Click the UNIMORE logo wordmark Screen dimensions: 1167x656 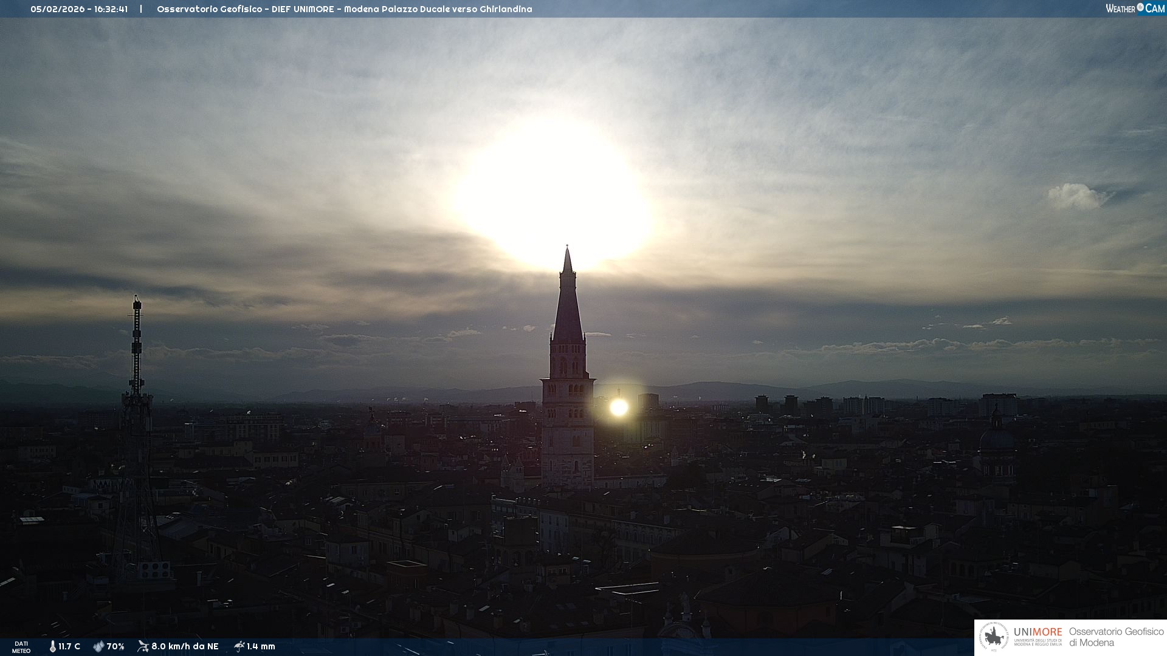1038,632
